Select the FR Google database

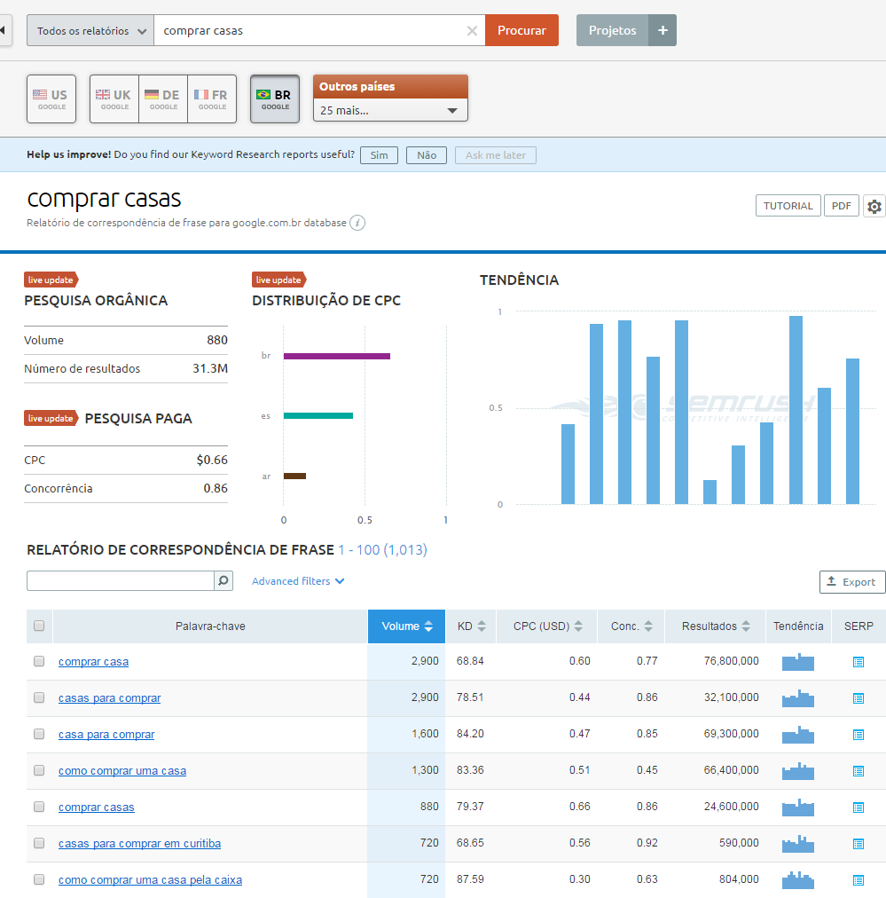coord(212,99)
